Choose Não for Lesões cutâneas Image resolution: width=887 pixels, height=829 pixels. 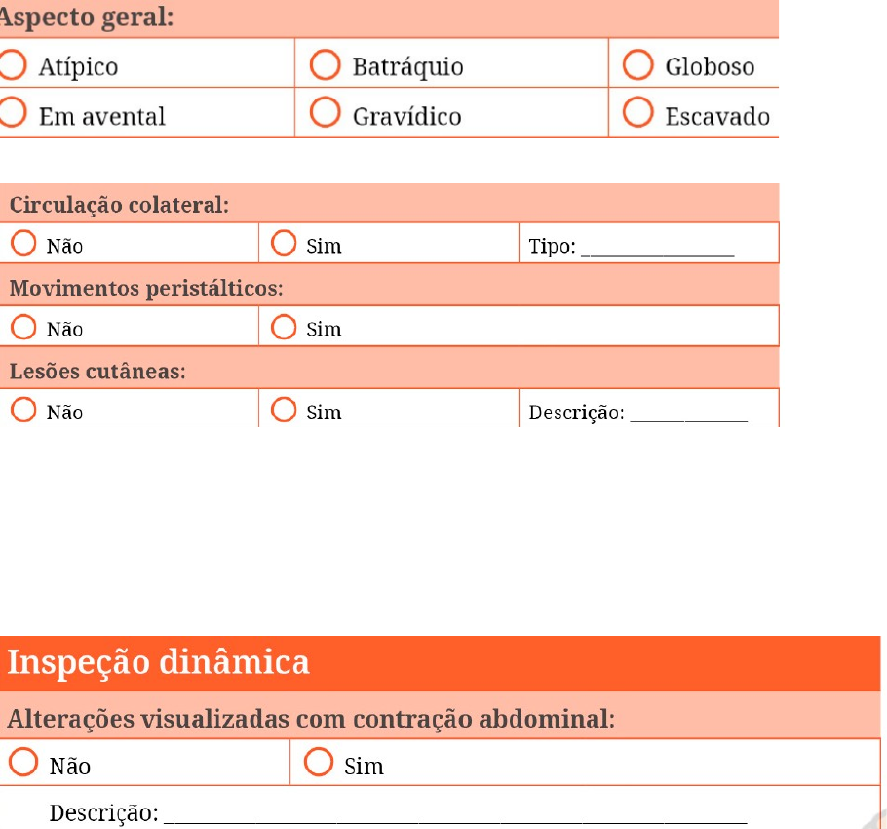23,410
